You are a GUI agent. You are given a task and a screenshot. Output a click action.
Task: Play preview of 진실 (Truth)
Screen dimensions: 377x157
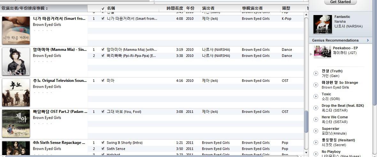pyautogui.click(x=316, y=74)
